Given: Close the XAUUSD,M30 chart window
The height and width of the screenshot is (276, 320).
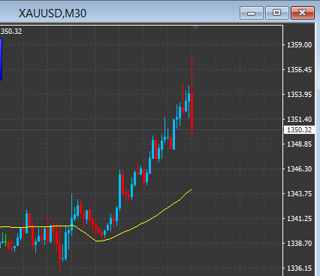Looking at the screenshot, I should [303, 13].
